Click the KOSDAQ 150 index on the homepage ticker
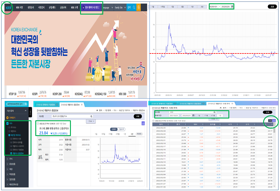Viewport: 280px width, 191px height. (x=105, y=93)
